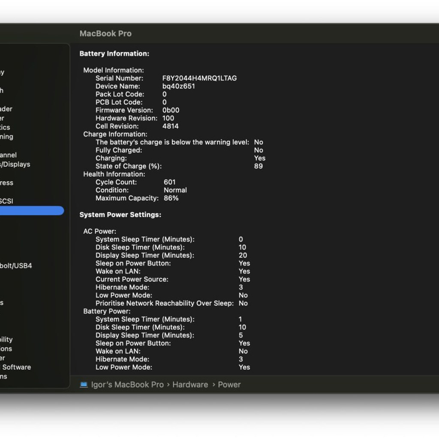Click the AC Power label
The image size is (439, 439).
[x=99, y=231]
